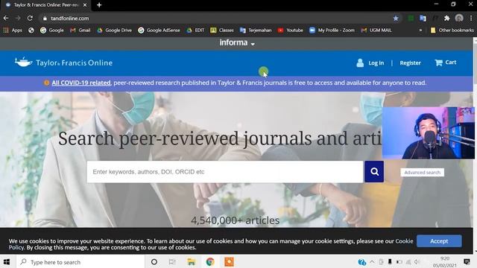
Task: Open the Apps bookmark shortcut
Action: (x=13, y=30)
